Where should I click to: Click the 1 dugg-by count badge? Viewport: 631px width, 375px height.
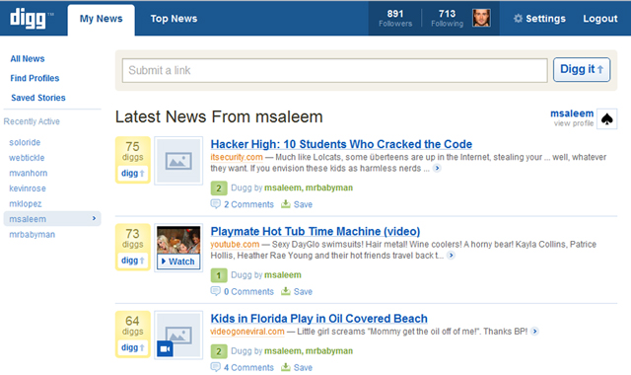[219, 275]
